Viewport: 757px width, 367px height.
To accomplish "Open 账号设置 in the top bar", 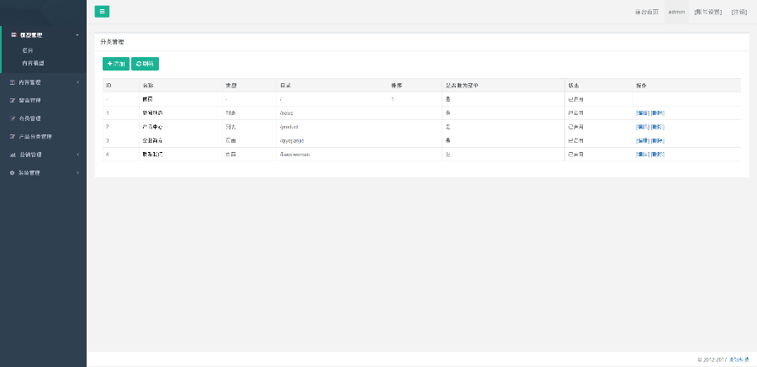I will pos(707,12).
